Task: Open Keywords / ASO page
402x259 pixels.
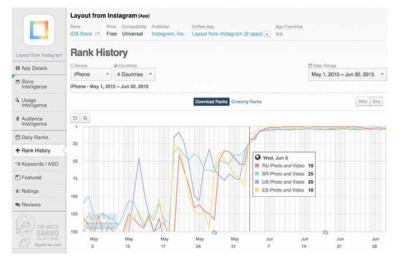Action: (39, 164)
